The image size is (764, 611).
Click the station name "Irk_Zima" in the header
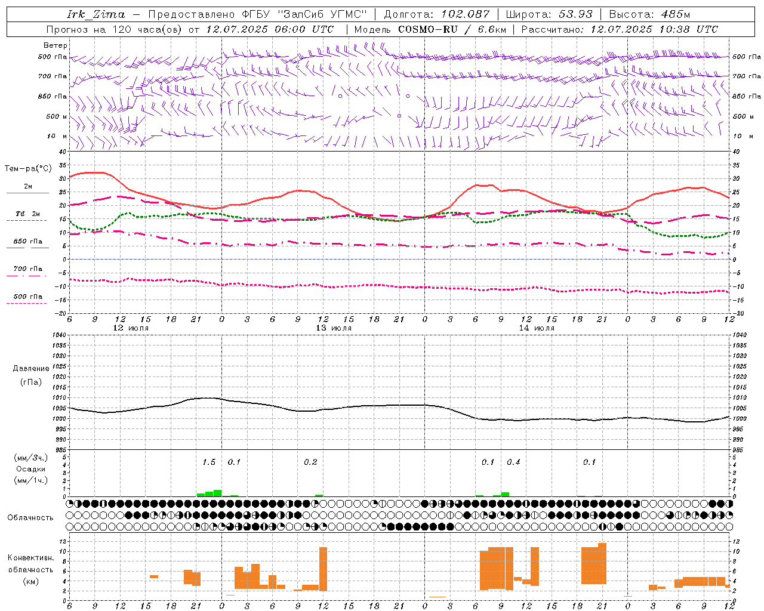[96, 14]
